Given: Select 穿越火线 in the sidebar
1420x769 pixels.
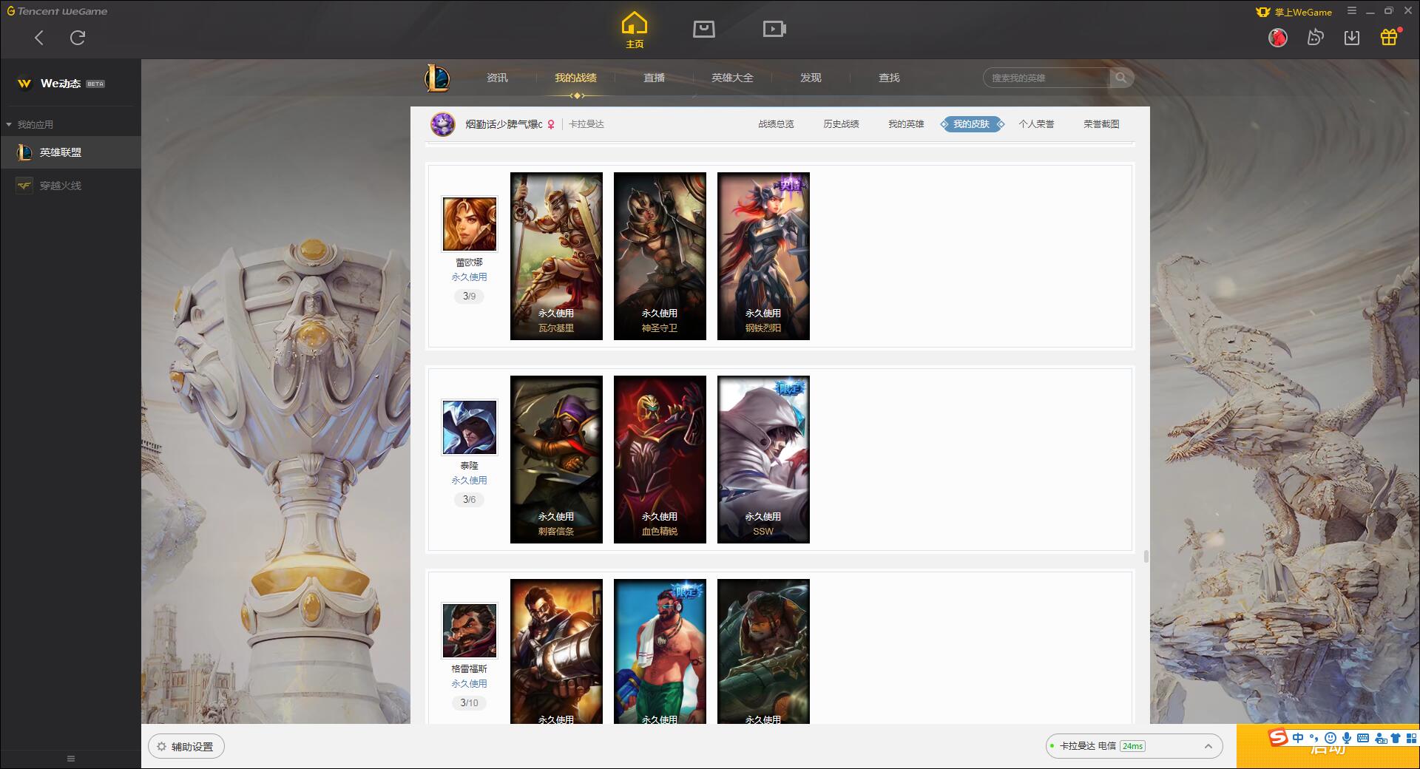Looking at the screenshot, I should pyautogui.click(x=70, y=186).
